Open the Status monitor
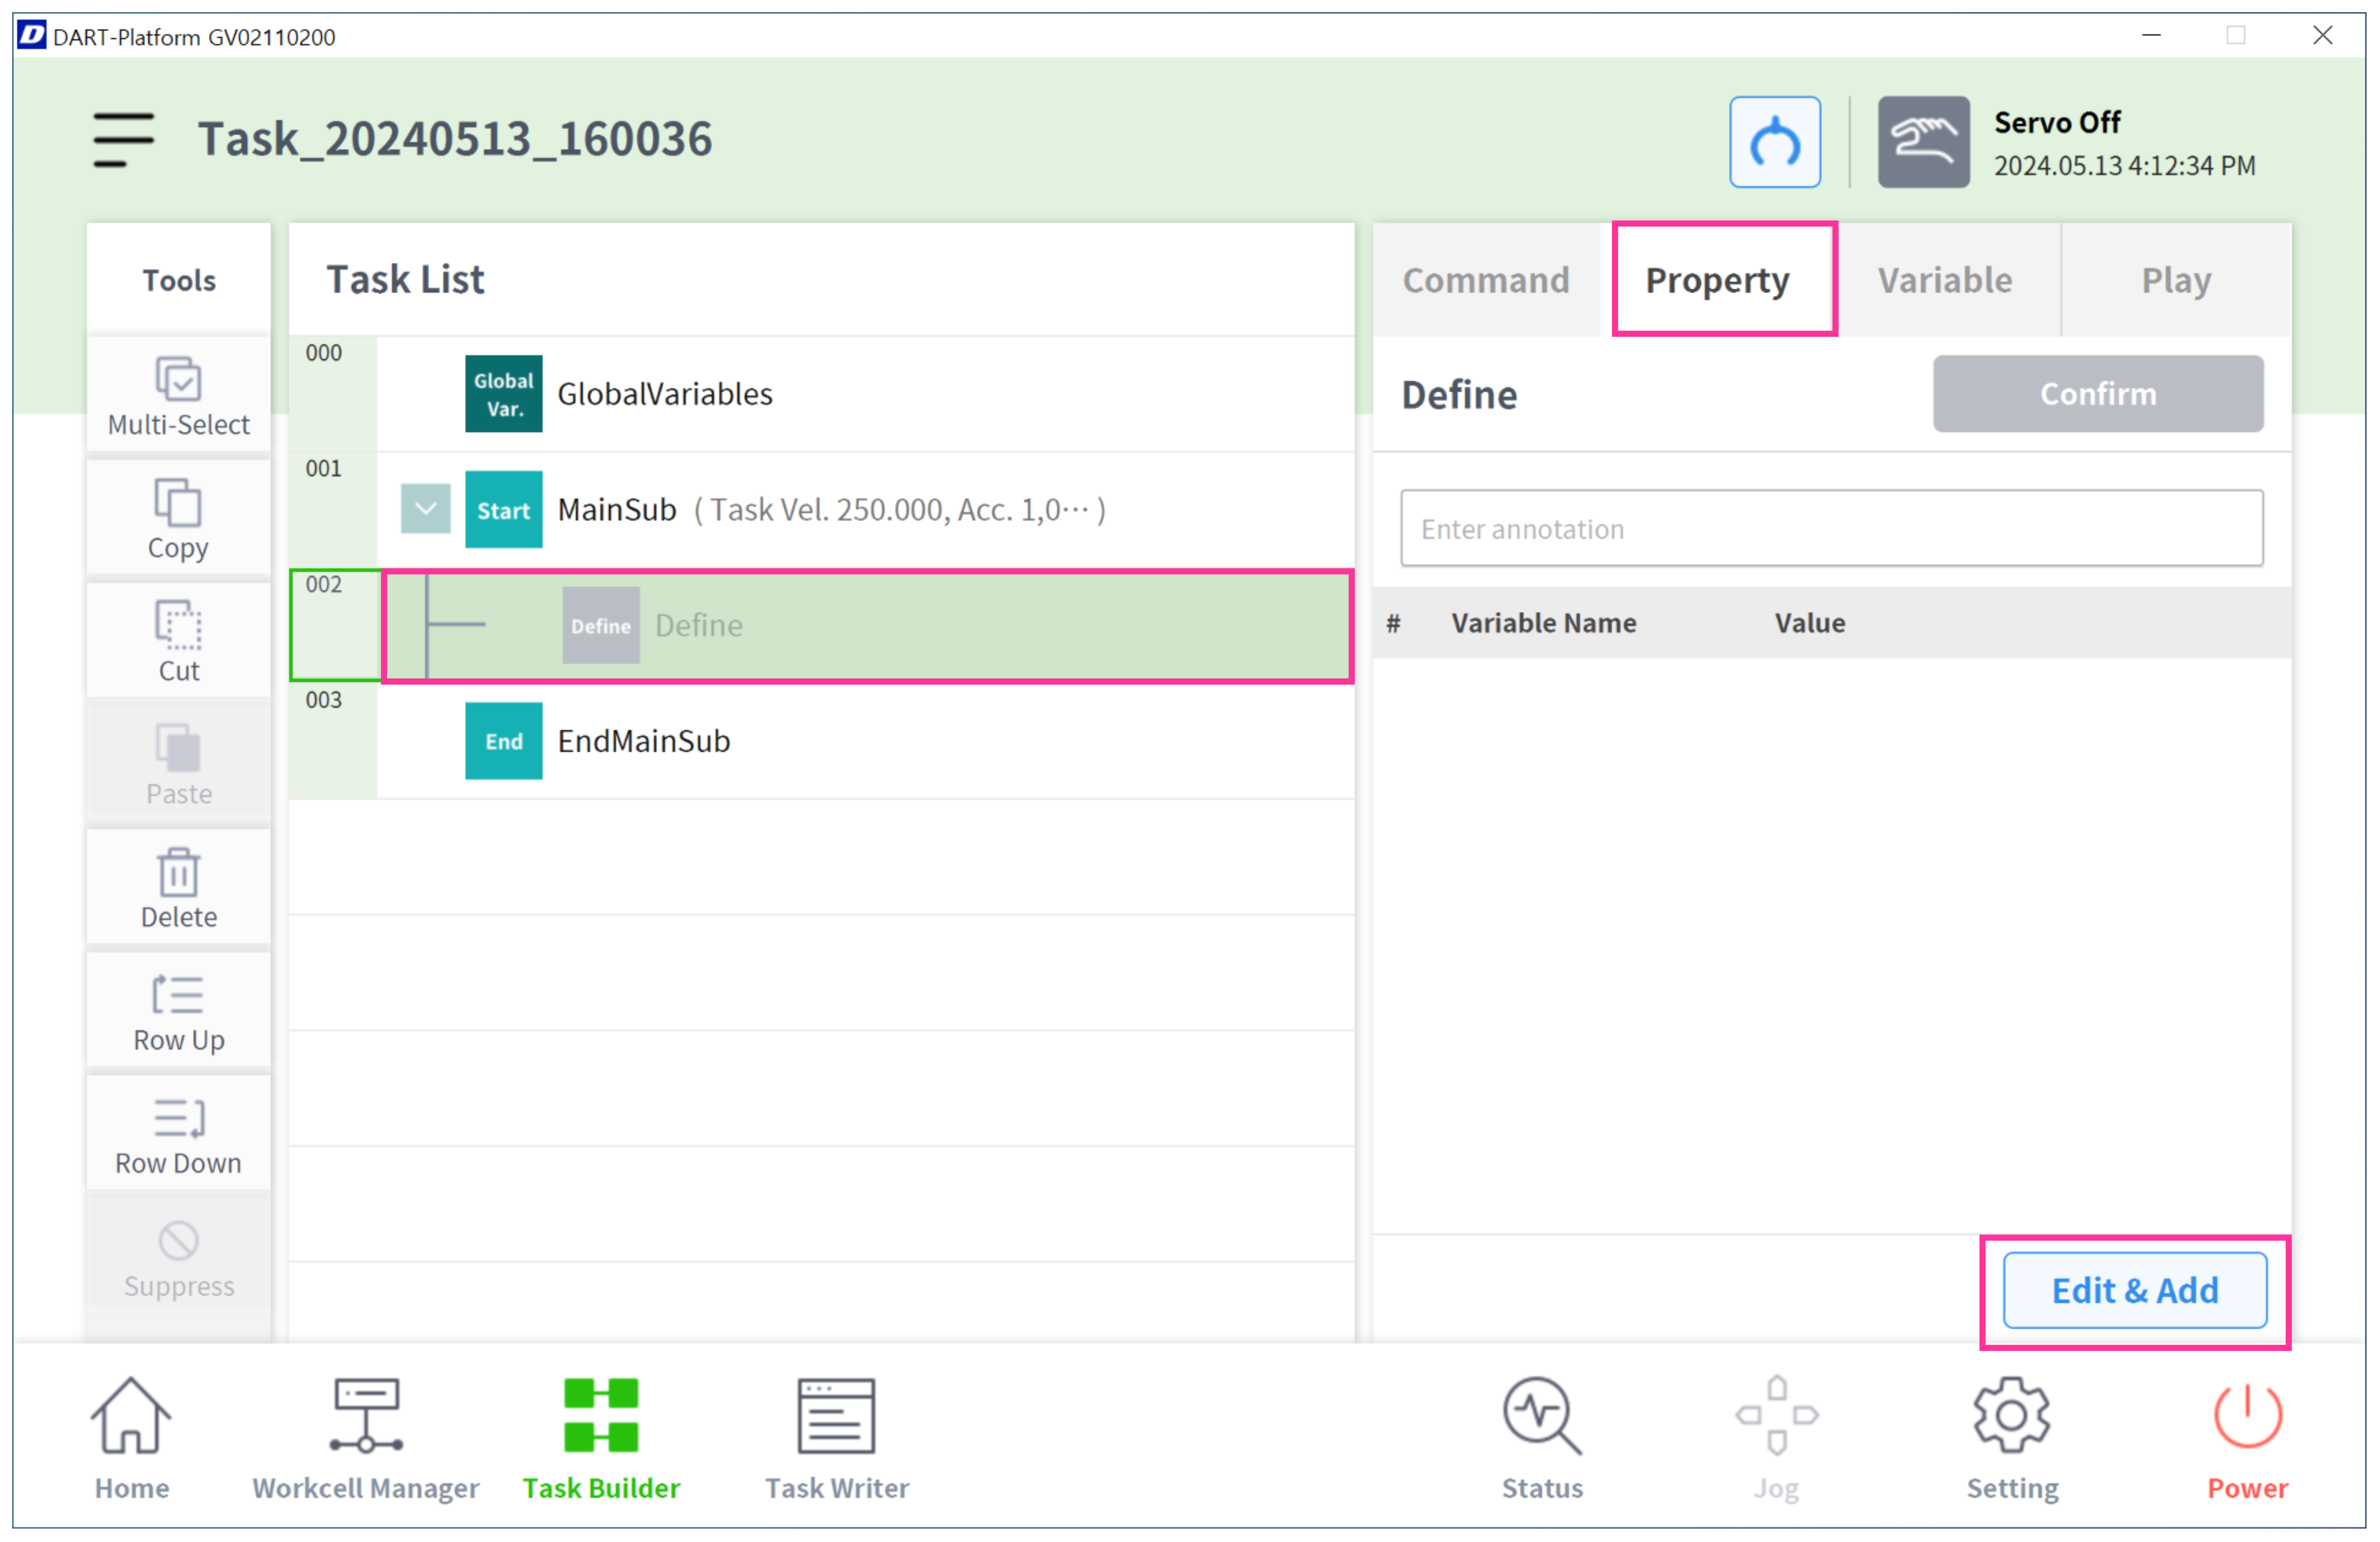This screenshot has height=1542, width=2380. pos(1541,1437)
